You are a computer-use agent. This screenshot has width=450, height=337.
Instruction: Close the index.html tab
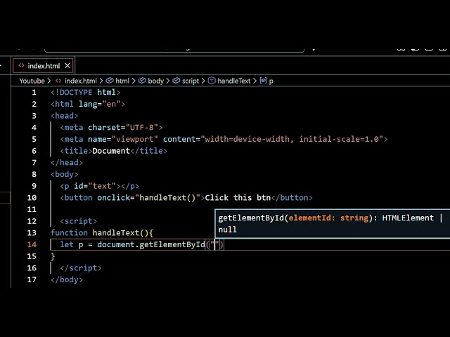coord(67,66)
